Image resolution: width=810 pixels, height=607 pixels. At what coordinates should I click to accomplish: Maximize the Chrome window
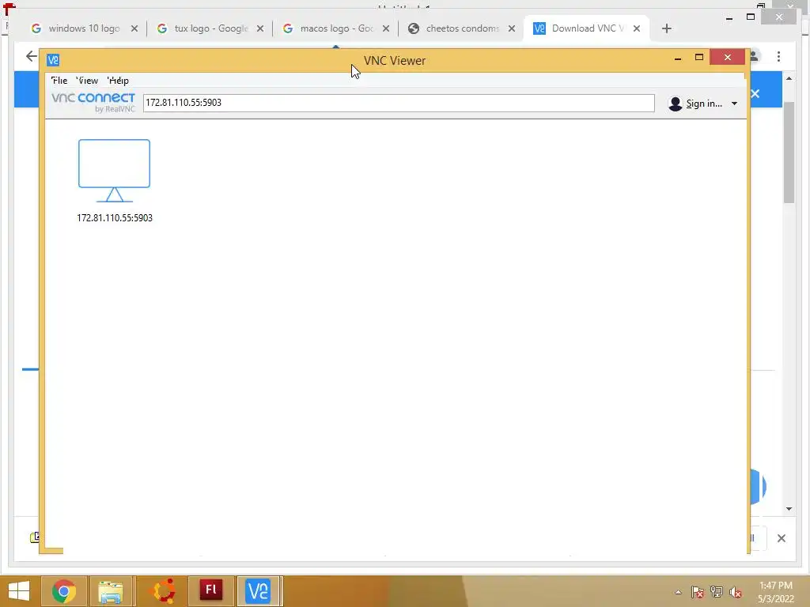[751, 17]
